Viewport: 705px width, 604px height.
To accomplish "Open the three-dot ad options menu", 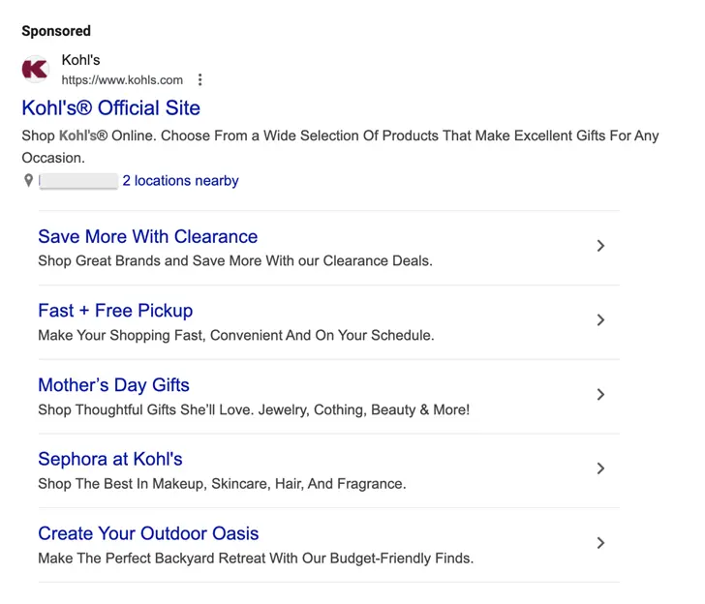I will (199, 80).
